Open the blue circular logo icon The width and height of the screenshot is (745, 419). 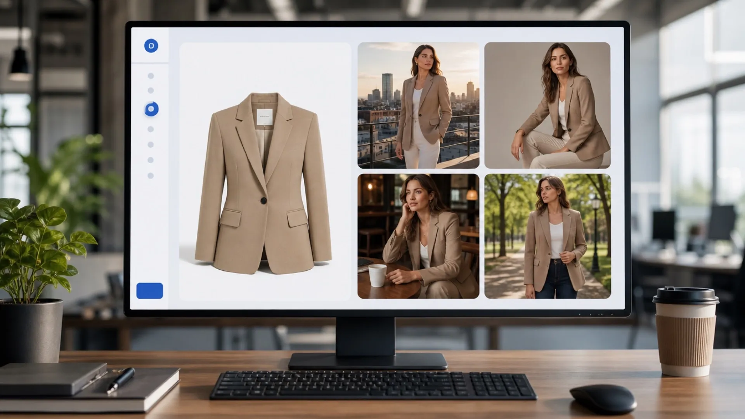coord(151,46)
